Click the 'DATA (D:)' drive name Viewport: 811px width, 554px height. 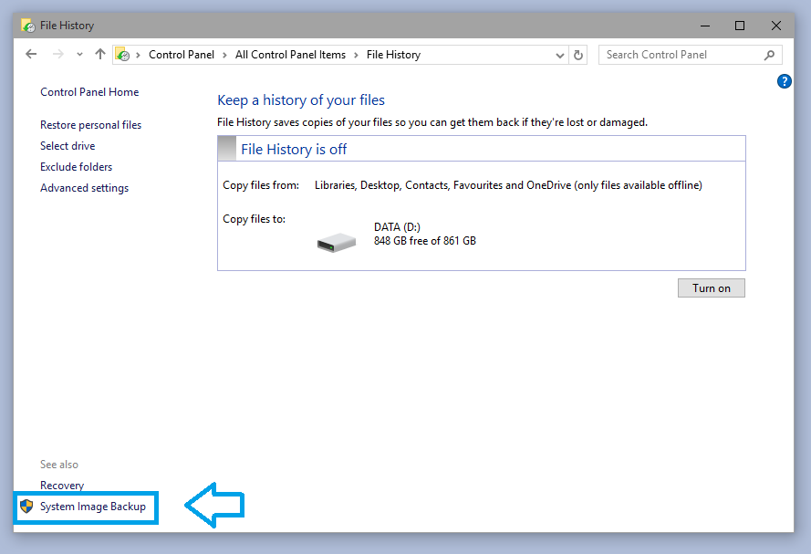[397, 227]
